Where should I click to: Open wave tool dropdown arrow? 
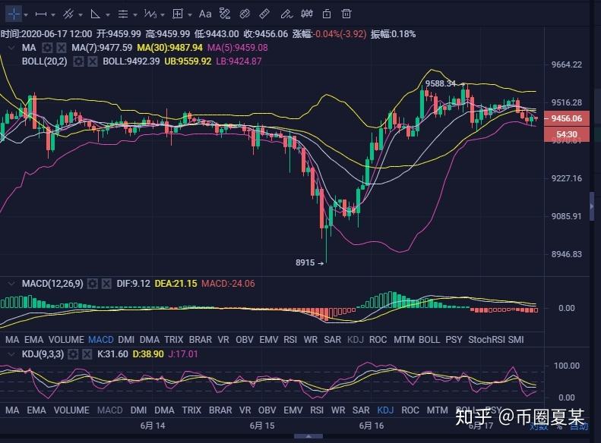[x=163, y=15]
